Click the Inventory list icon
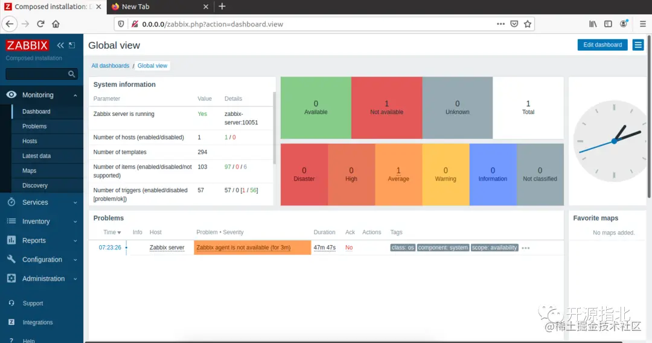652x343 pixels. 11,221
